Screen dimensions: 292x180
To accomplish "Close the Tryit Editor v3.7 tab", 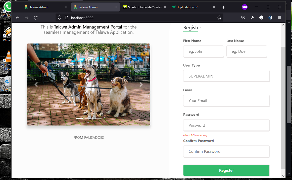I will 214,7.
